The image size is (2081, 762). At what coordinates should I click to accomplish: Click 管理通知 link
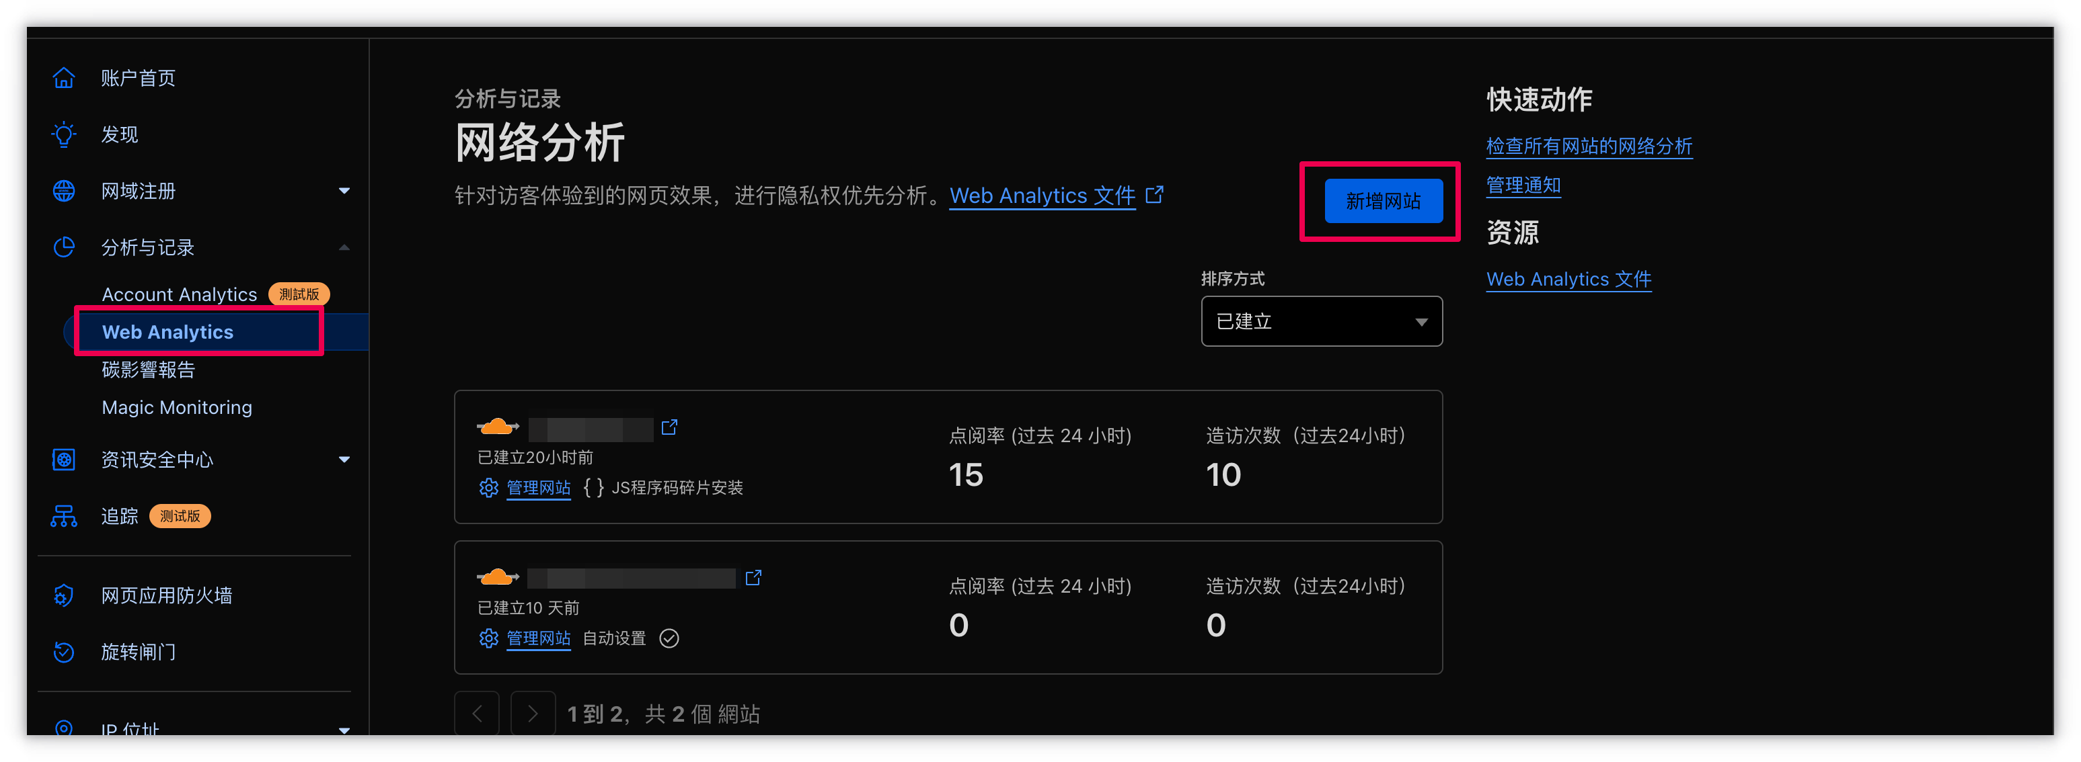pyautogui.click(x=1523, y=185)
